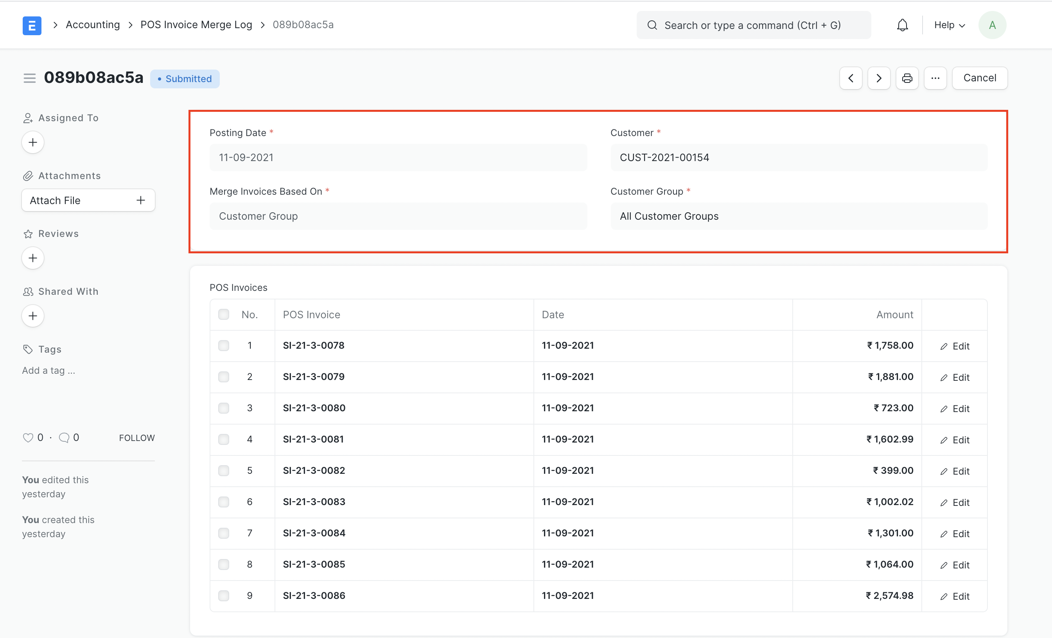Click the print icon to print document
Screen dimensions: 1052x638
pos(906,78)
